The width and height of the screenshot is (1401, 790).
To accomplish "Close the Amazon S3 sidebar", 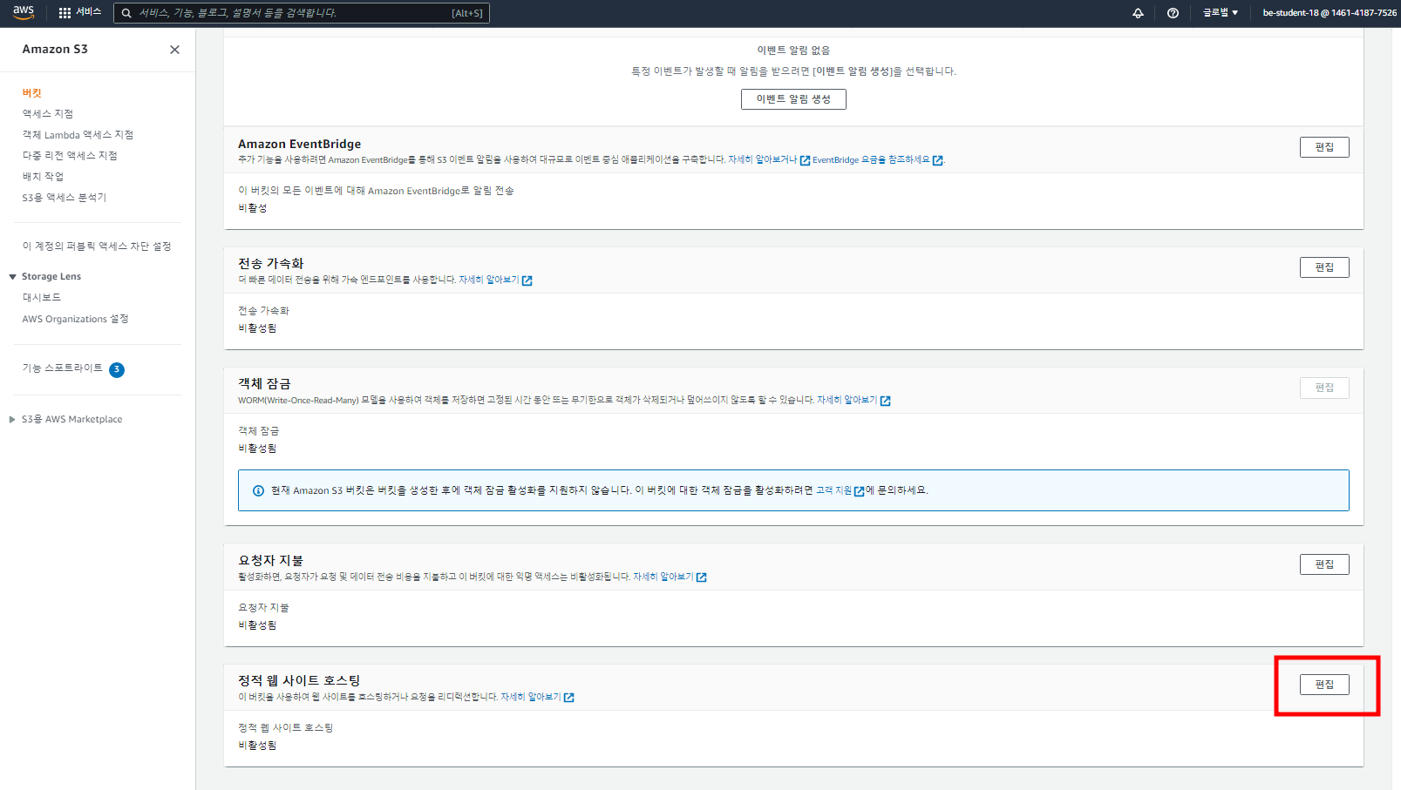I will (x=174, y=50).
